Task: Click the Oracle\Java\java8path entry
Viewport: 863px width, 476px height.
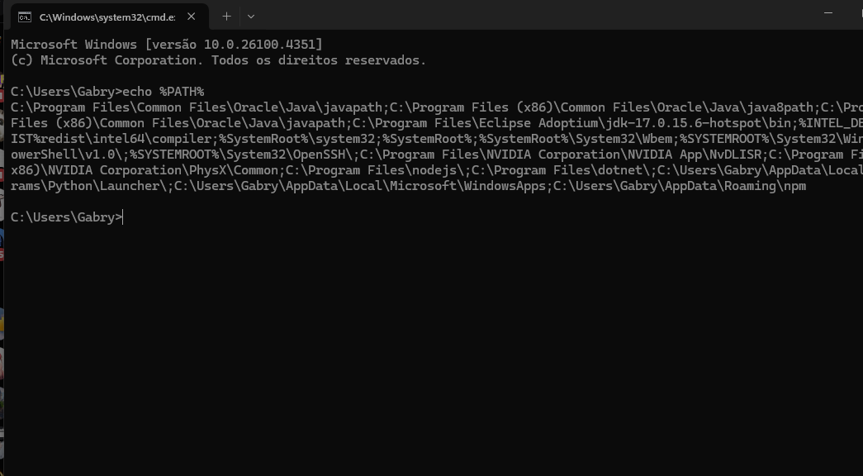Action: (x=601, y=107)
